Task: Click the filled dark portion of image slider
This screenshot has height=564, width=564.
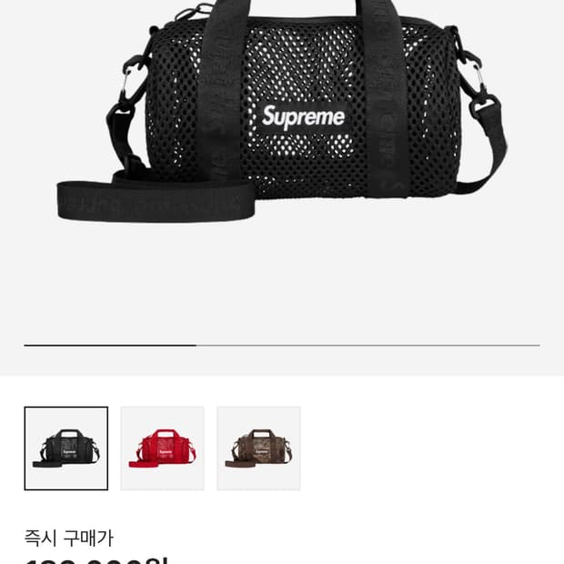Action: pos(110,346)
